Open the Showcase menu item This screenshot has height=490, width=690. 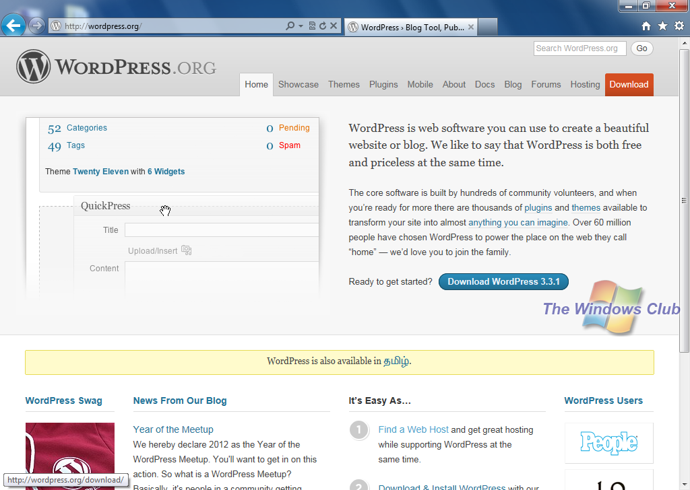[299, 84]
